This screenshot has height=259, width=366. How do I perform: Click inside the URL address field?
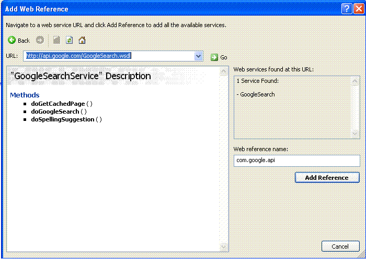[109, 56]
